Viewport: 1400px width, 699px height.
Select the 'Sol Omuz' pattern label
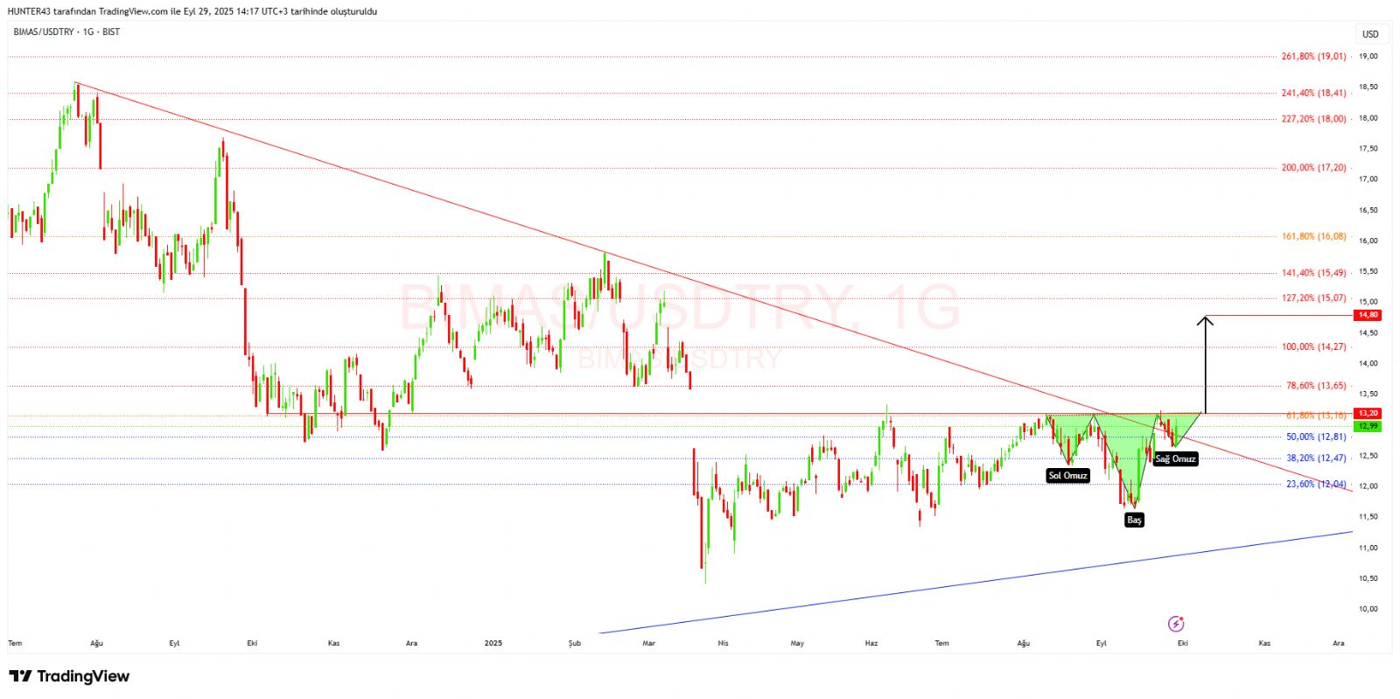click(x=1067, y=476)
